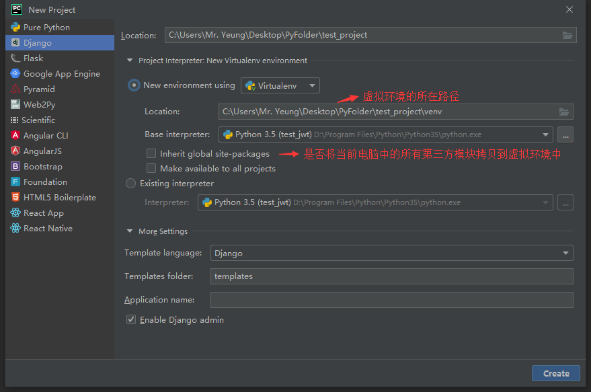Click the Flask horn icon

tap(15, 58)
